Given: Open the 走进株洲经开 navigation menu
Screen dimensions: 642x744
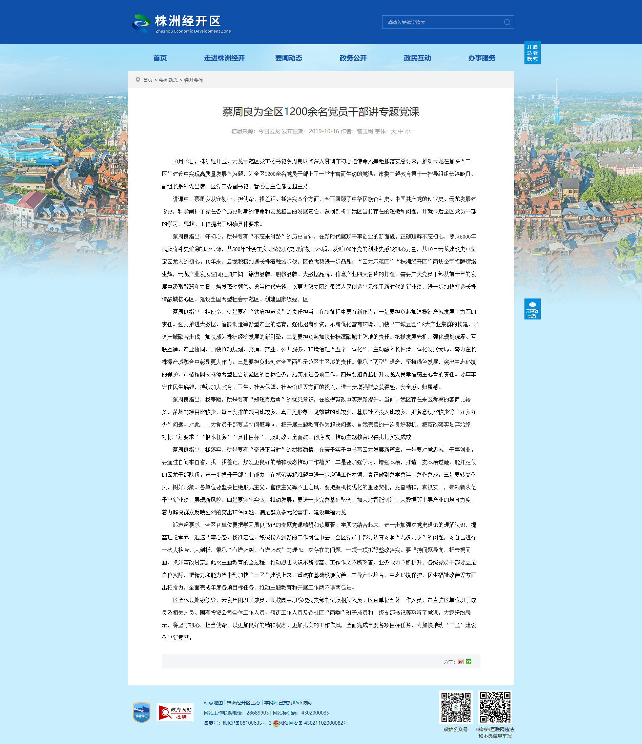Looking at the screenshot, I should [x=224, y=58].
